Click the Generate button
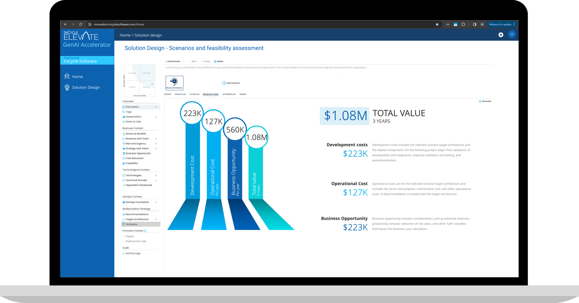The width and height of the screenshot is (579, 303). [x=485, y=101]
